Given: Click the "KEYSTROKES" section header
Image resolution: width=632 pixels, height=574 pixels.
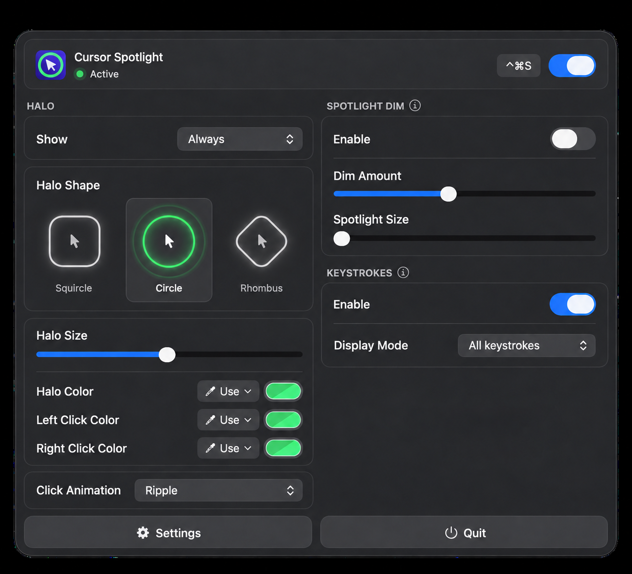Looking at the screenshot, I should tap(359, 273).
